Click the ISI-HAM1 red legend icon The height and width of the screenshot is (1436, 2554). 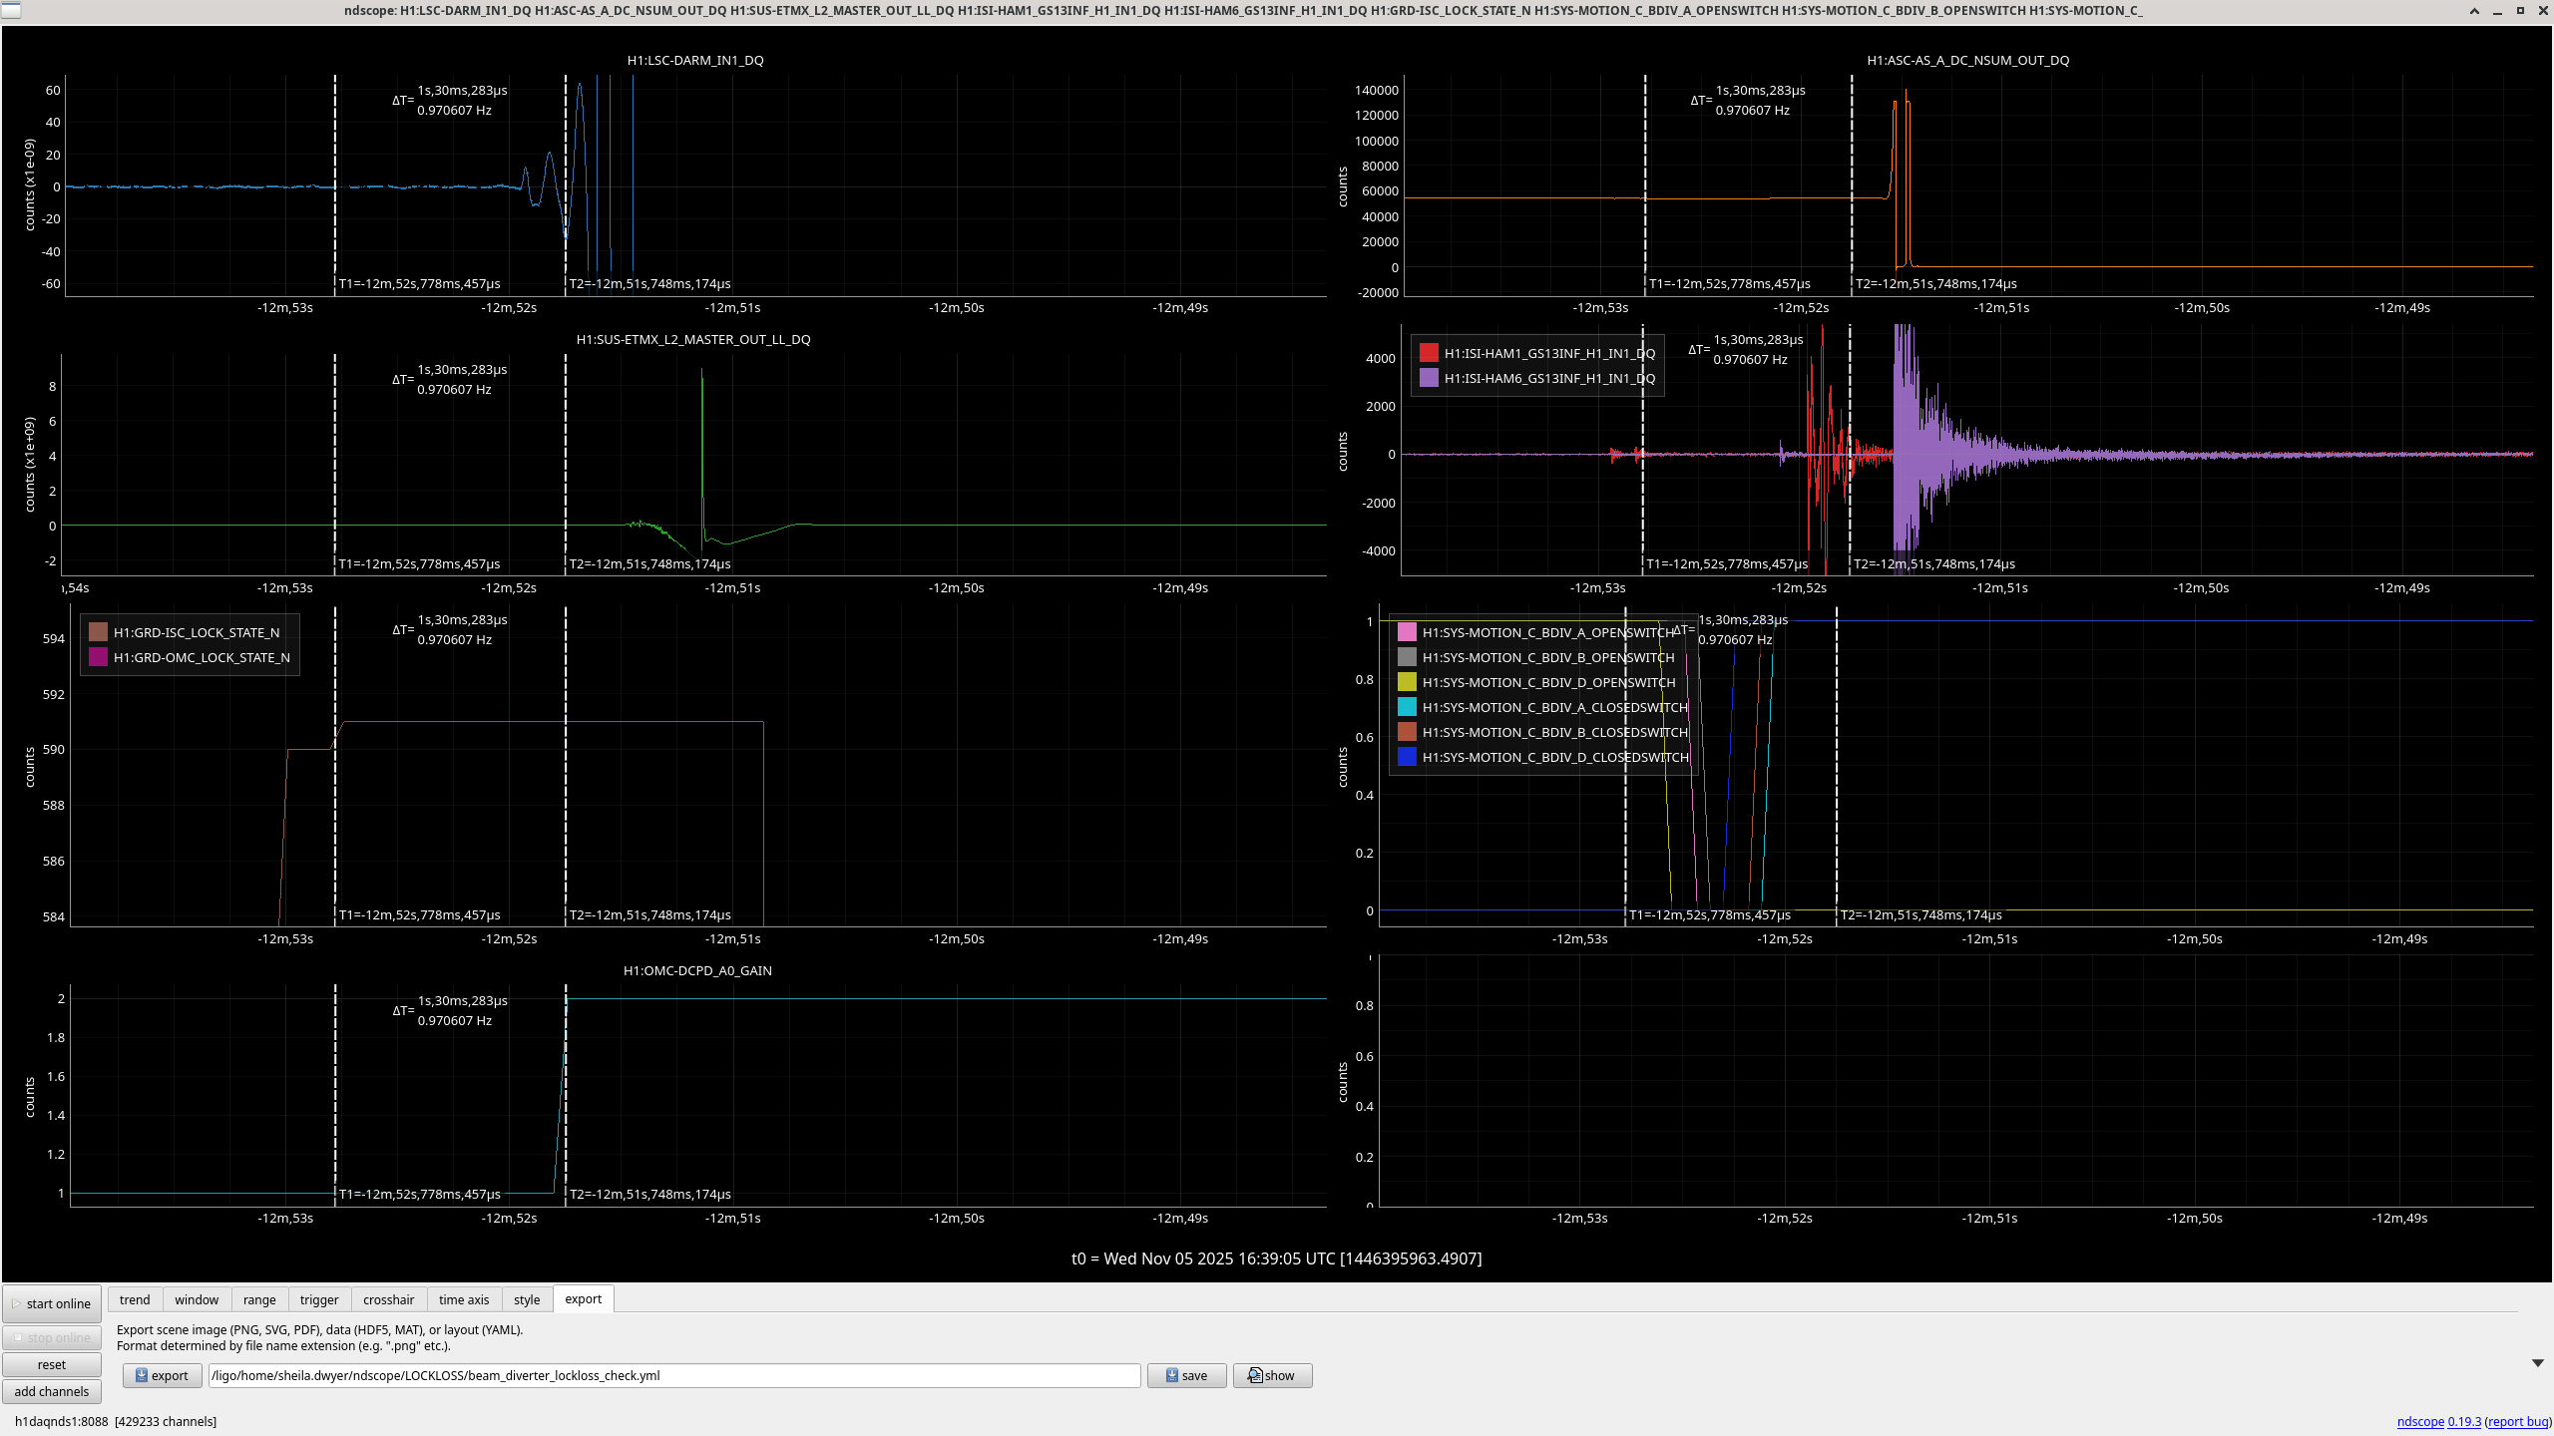point(1429,353)
